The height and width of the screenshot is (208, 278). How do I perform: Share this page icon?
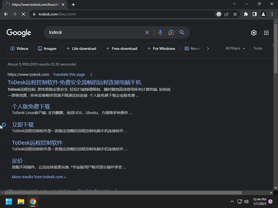pyautogui.click(x=226, y=14)
